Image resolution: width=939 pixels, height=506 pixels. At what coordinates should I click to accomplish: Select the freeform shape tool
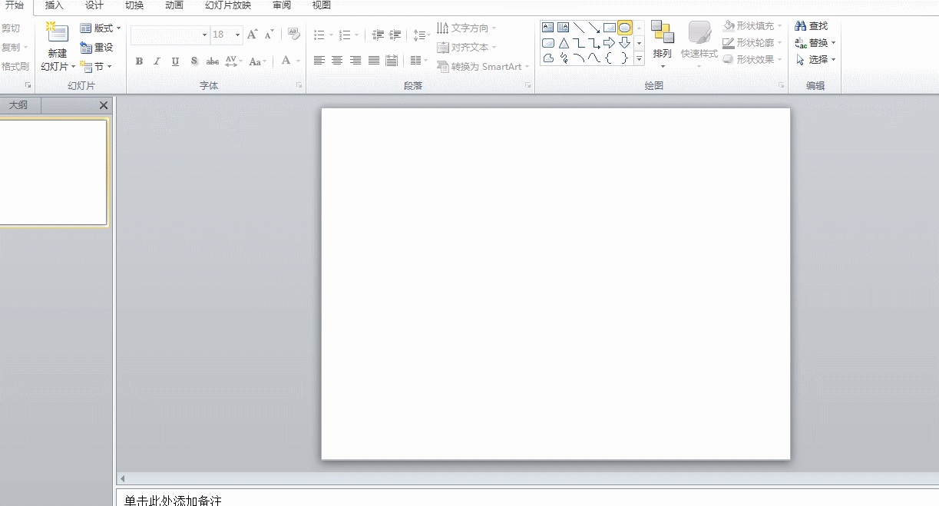[548, 58]
